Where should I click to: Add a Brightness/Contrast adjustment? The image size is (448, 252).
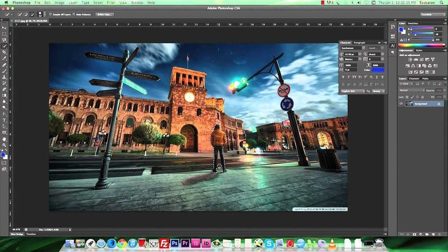410,60
